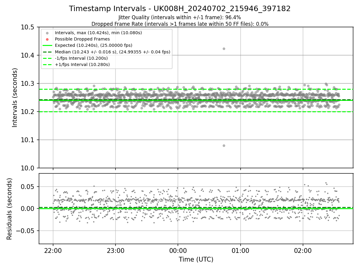This screenshot has height=270, width=360.
Task: Click the Median (10.243 +/- 0.016 s) legend entry
Action: click(x=112, y=52)
